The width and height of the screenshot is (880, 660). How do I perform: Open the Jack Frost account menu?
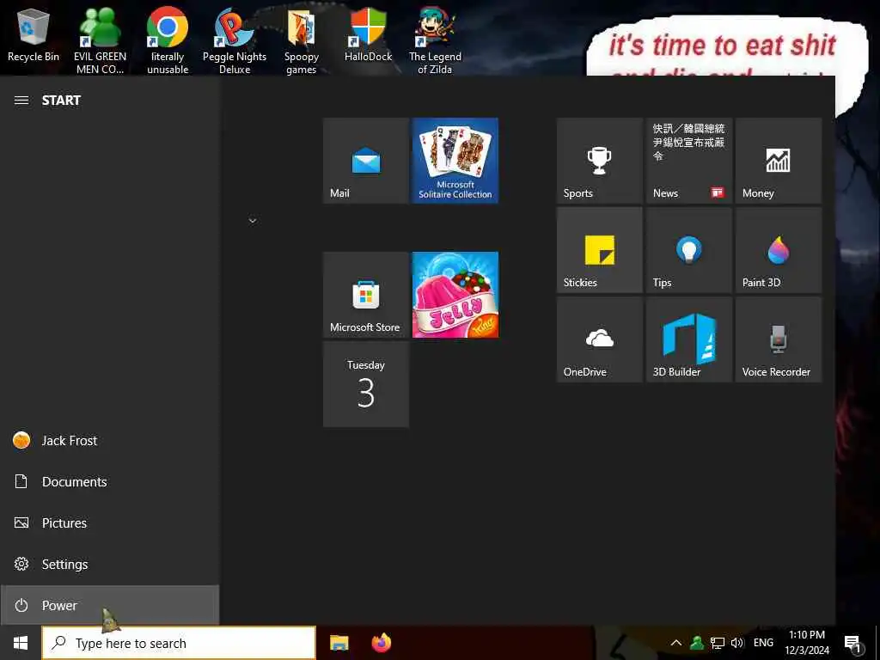(109, 441)
